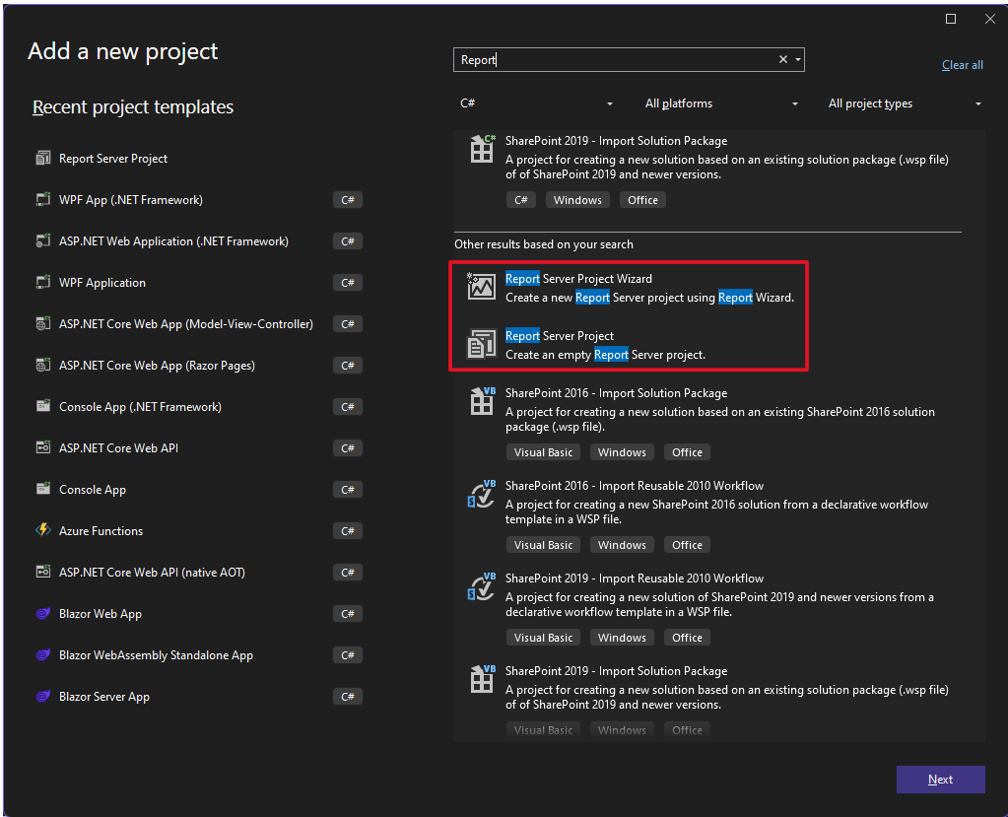This screenshot has height=817, width=1008.
Task: Click the WPF Application recent template icon
Action: [43, 282]
